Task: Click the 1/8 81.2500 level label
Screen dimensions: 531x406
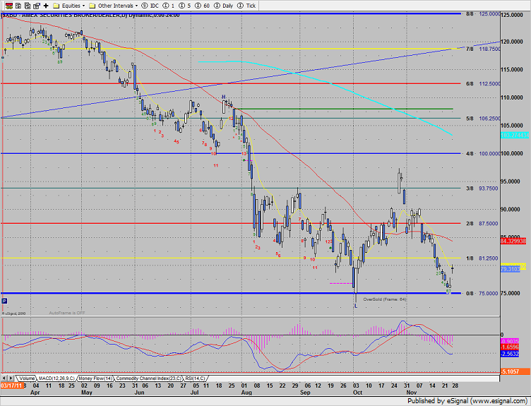Action: pyautogui.click(x=482, y=258)
